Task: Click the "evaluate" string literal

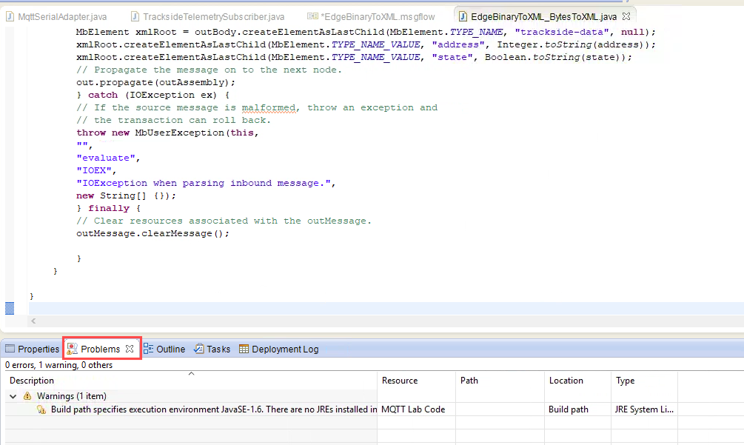Action: [106, 158]
